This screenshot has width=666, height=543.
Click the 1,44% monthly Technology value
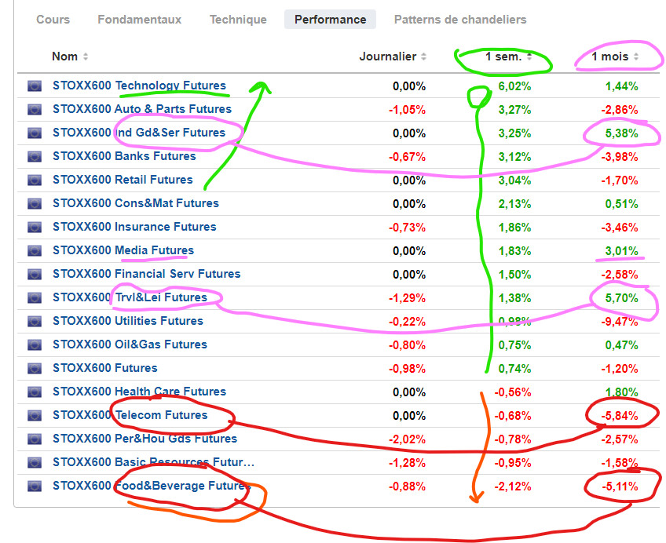[622, 86]
